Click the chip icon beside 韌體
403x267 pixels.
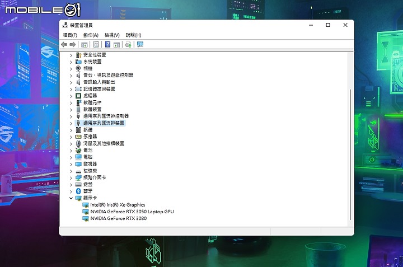coord(78,130)
